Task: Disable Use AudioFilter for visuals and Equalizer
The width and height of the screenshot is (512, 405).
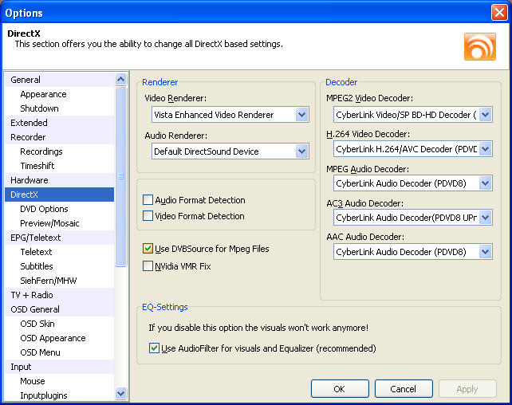Action: [154, 348]
